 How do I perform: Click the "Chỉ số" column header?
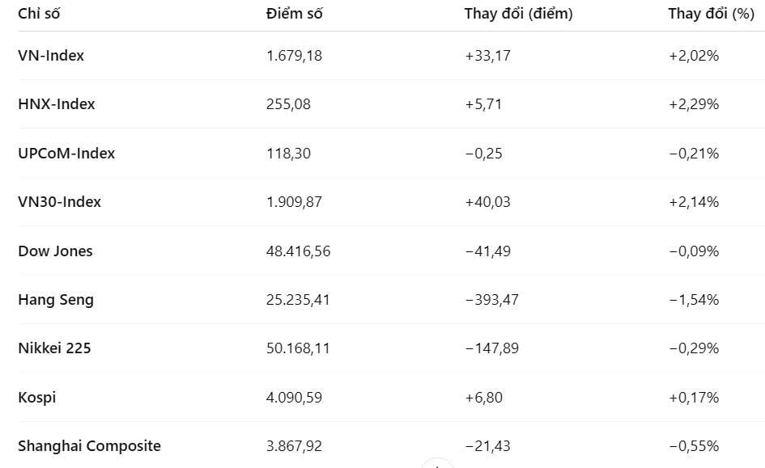pos(39,14)
